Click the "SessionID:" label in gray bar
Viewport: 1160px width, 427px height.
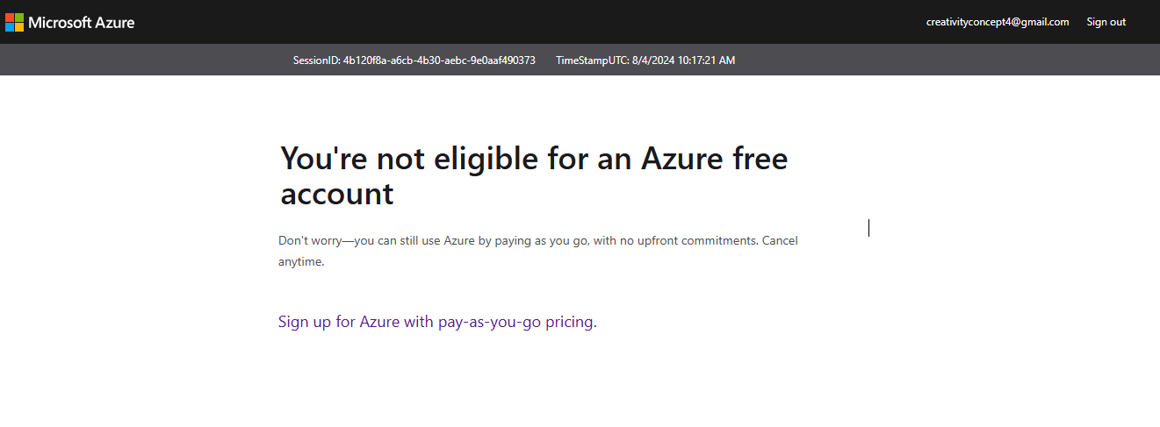pos(317,60)
